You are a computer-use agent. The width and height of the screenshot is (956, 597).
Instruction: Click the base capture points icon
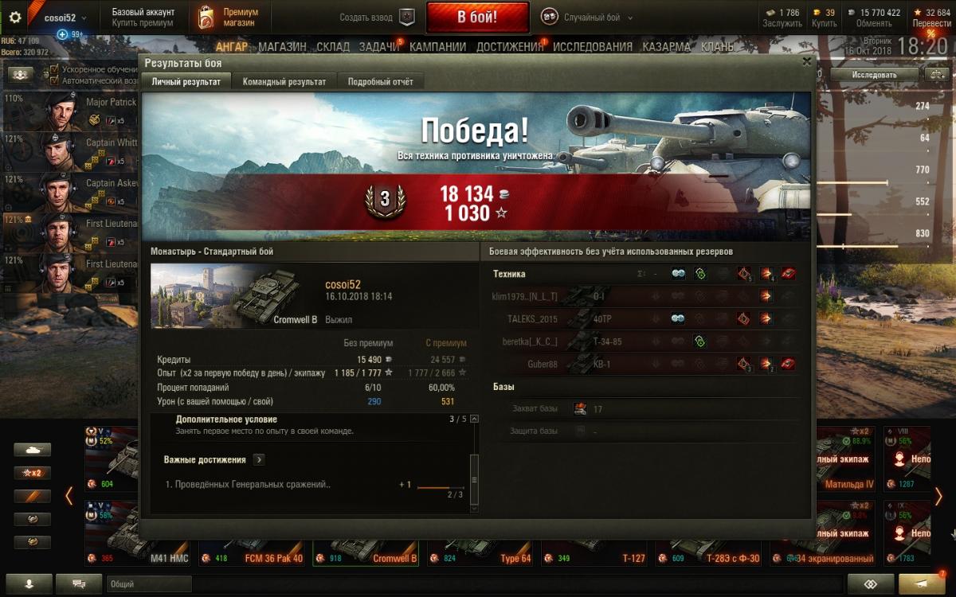[580, 409]
